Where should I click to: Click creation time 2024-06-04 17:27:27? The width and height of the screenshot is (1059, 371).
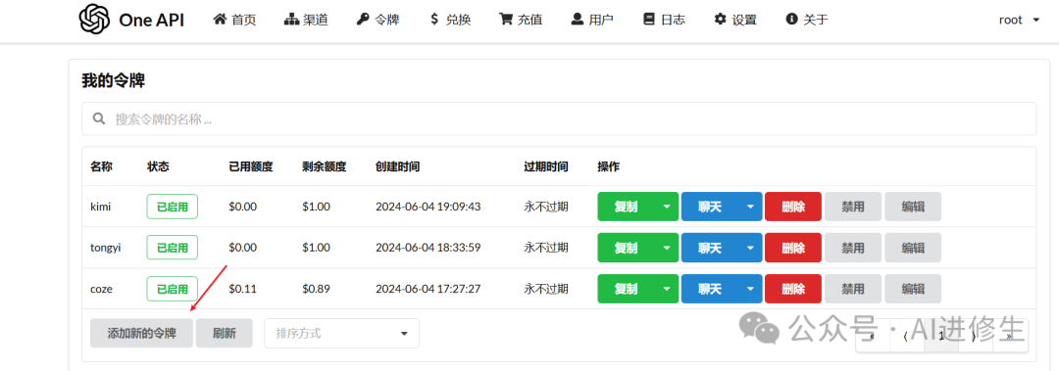point(429,289)
